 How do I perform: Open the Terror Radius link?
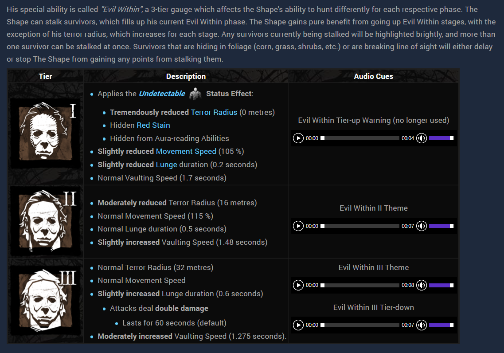214,112
